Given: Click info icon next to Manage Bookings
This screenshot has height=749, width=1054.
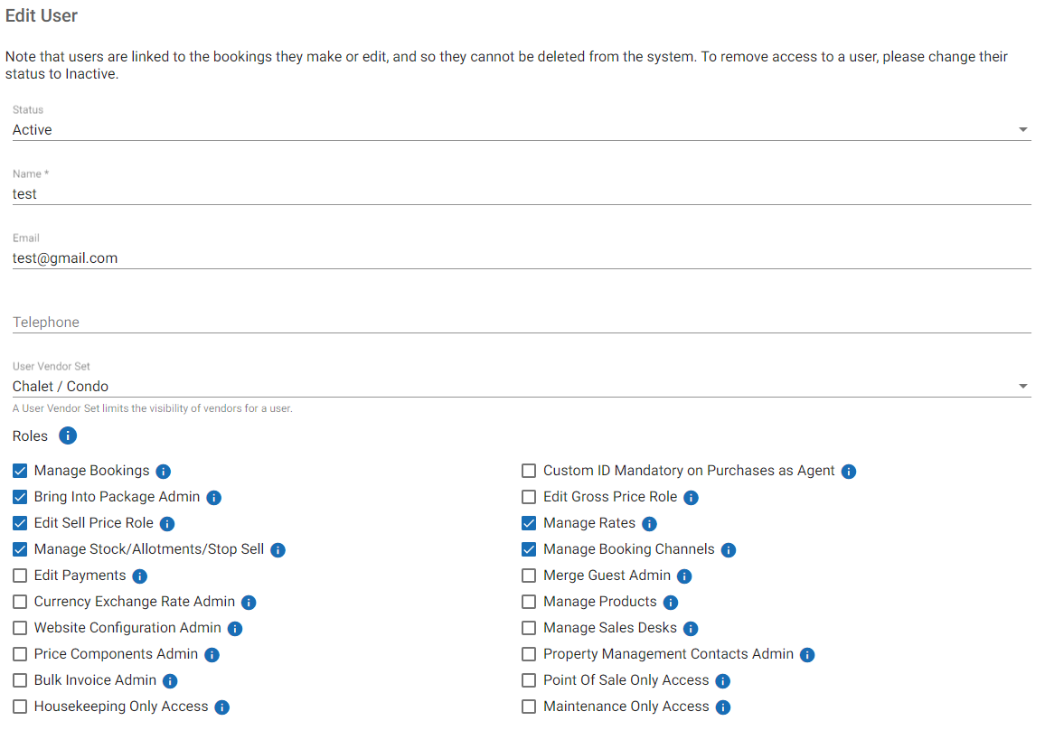Looking at the screenshot, I should (x=164, y=472).
